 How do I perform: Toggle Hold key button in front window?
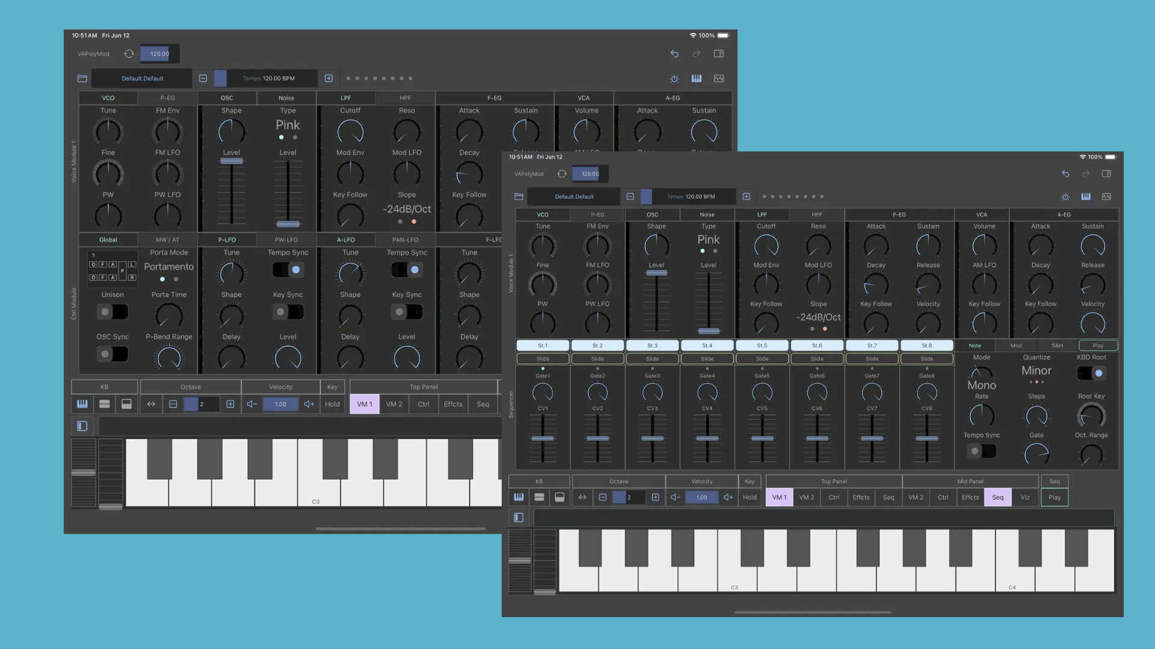750,497
